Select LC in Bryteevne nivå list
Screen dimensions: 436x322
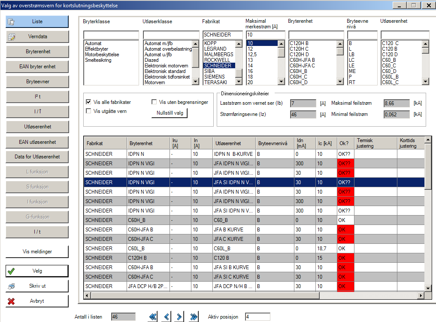351,60
